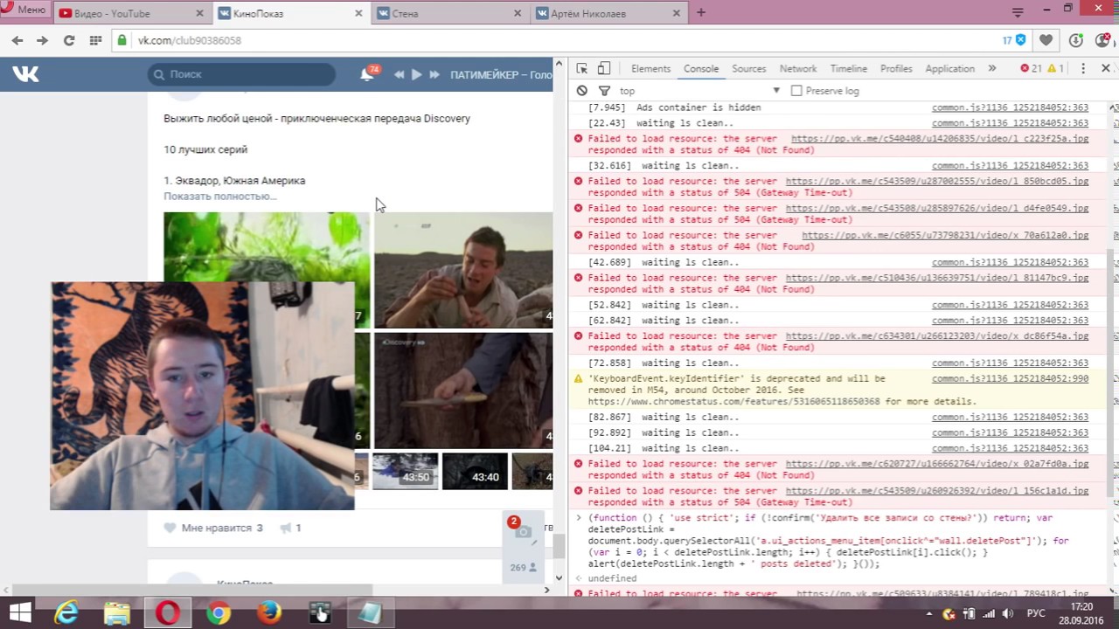The image size is (1119, 629).
Task: Open the video thumbnail with 43:50 duration
Action: tap(405, 471)
